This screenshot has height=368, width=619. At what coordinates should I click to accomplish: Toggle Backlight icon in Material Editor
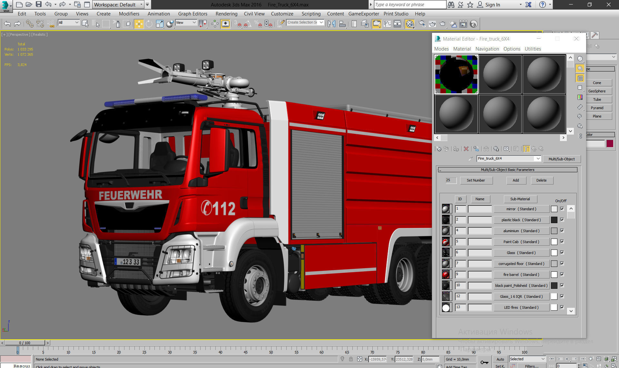[x=580, y=68]
